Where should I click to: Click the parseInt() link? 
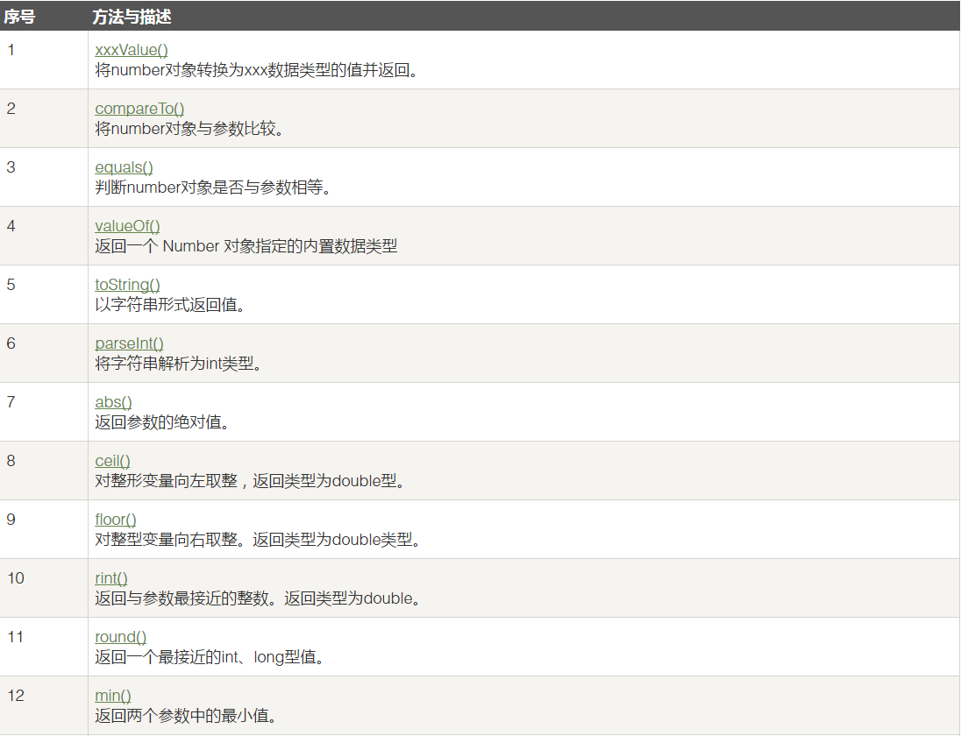pyautogui.click(x=129, y=343)
